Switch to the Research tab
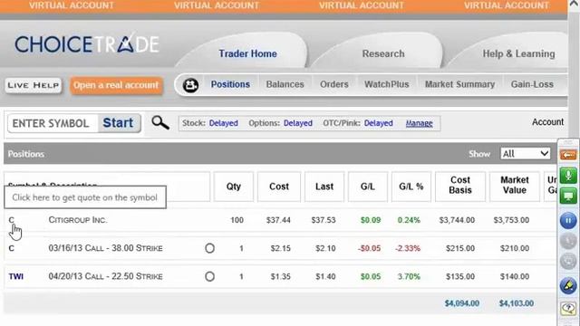Screen dimensions: 580x326 [x=383, y=53]
